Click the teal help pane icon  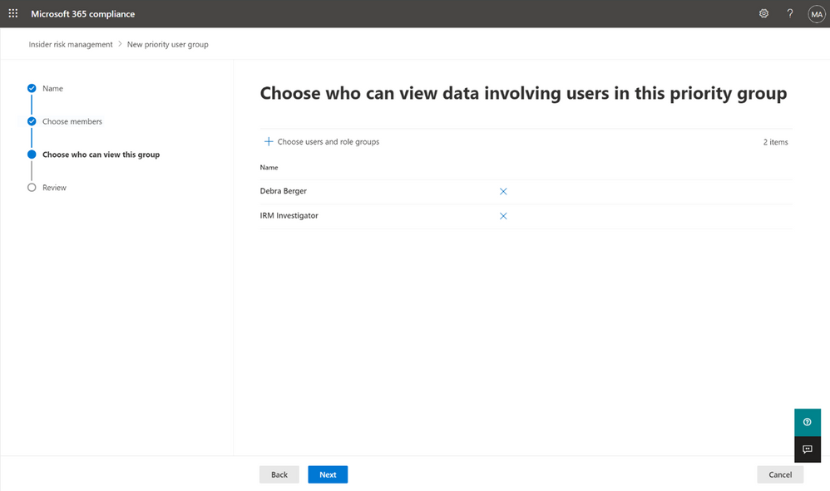point(807,422)
